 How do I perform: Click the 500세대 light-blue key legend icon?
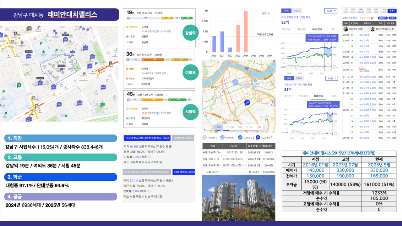(222, 137)
